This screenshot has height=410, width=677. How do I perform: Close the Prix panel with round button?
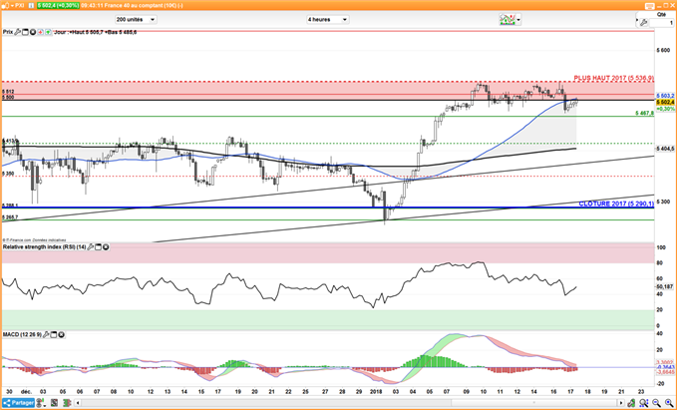(33, 32)
